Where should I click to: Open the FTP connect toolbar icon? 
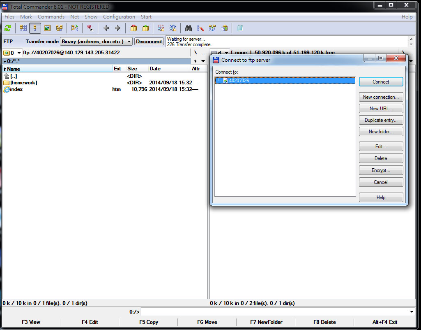[x=161, y=28]
